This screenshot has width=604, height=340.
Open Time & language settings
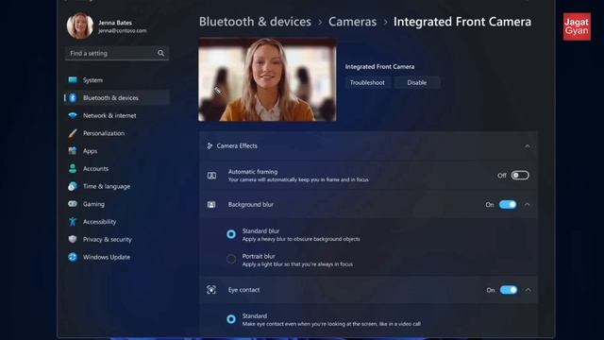117,186
